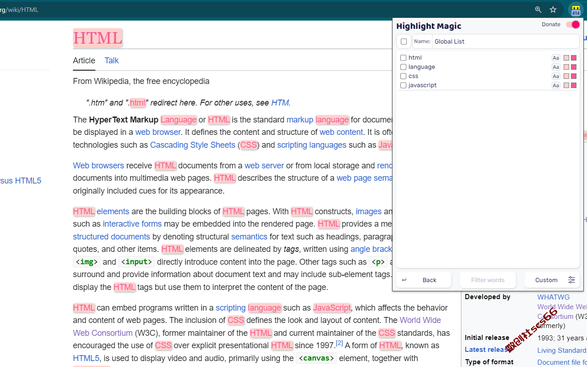Tick the javascript word checkbox

[x=404, y=85]
